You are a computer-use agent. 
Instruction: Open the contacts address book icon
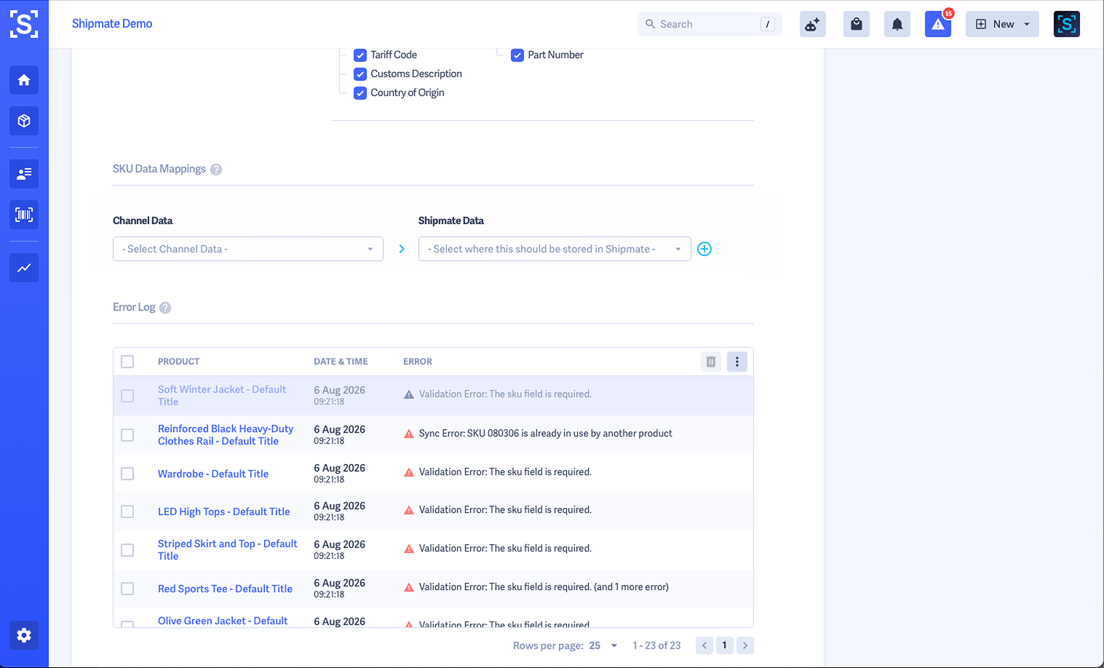pyautogui.click(x=24, y=174)
